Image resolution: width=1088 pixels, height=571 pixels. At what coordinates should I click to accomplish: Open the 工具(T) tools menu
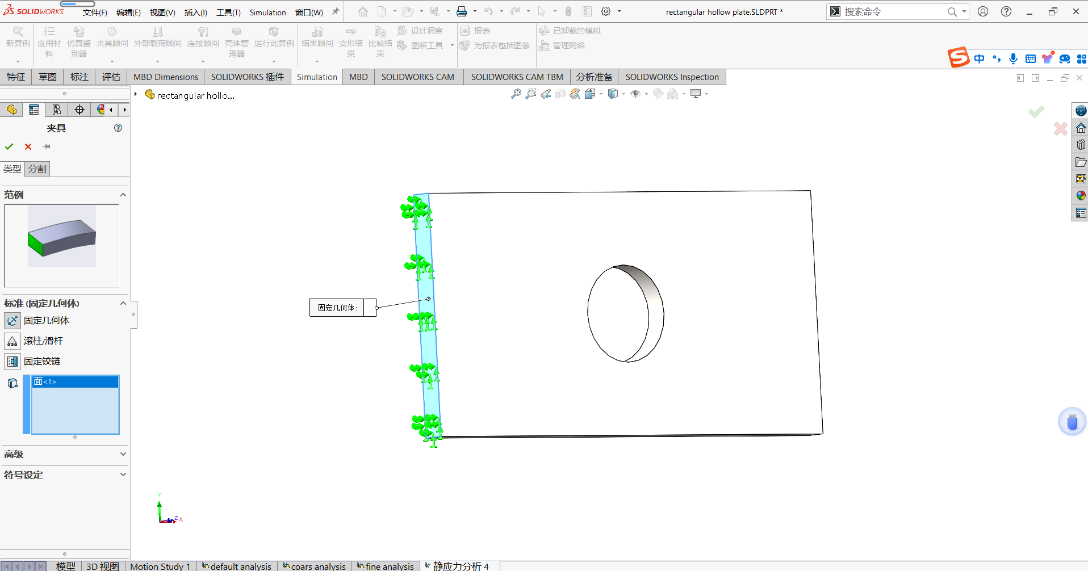pos(228,12)
